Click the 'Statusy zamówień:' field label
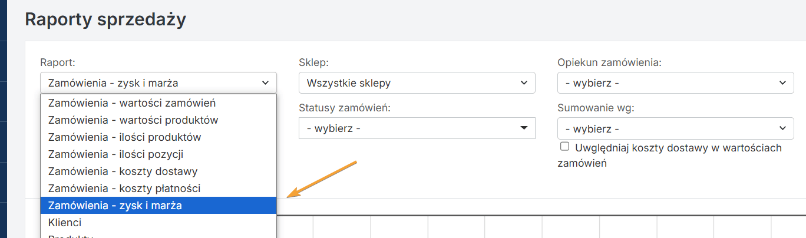Image resolution: width=806 pixels, height=238 pixels. pos(344,108)
